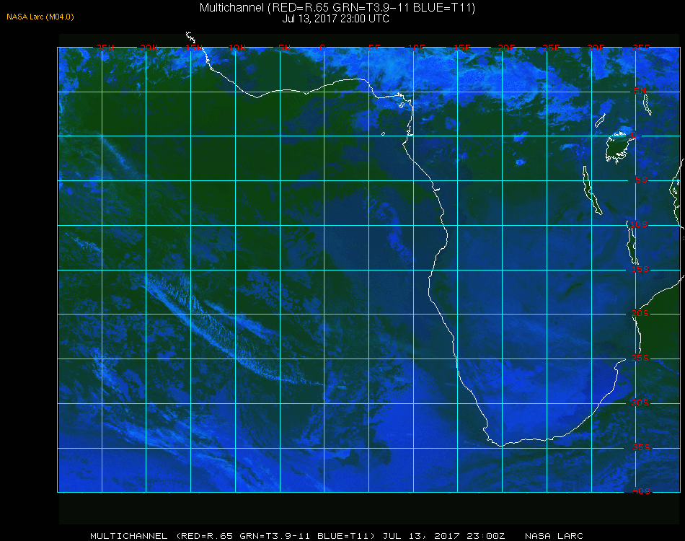
Task: Click the 20E longitude label
Action: pos(506,47)
